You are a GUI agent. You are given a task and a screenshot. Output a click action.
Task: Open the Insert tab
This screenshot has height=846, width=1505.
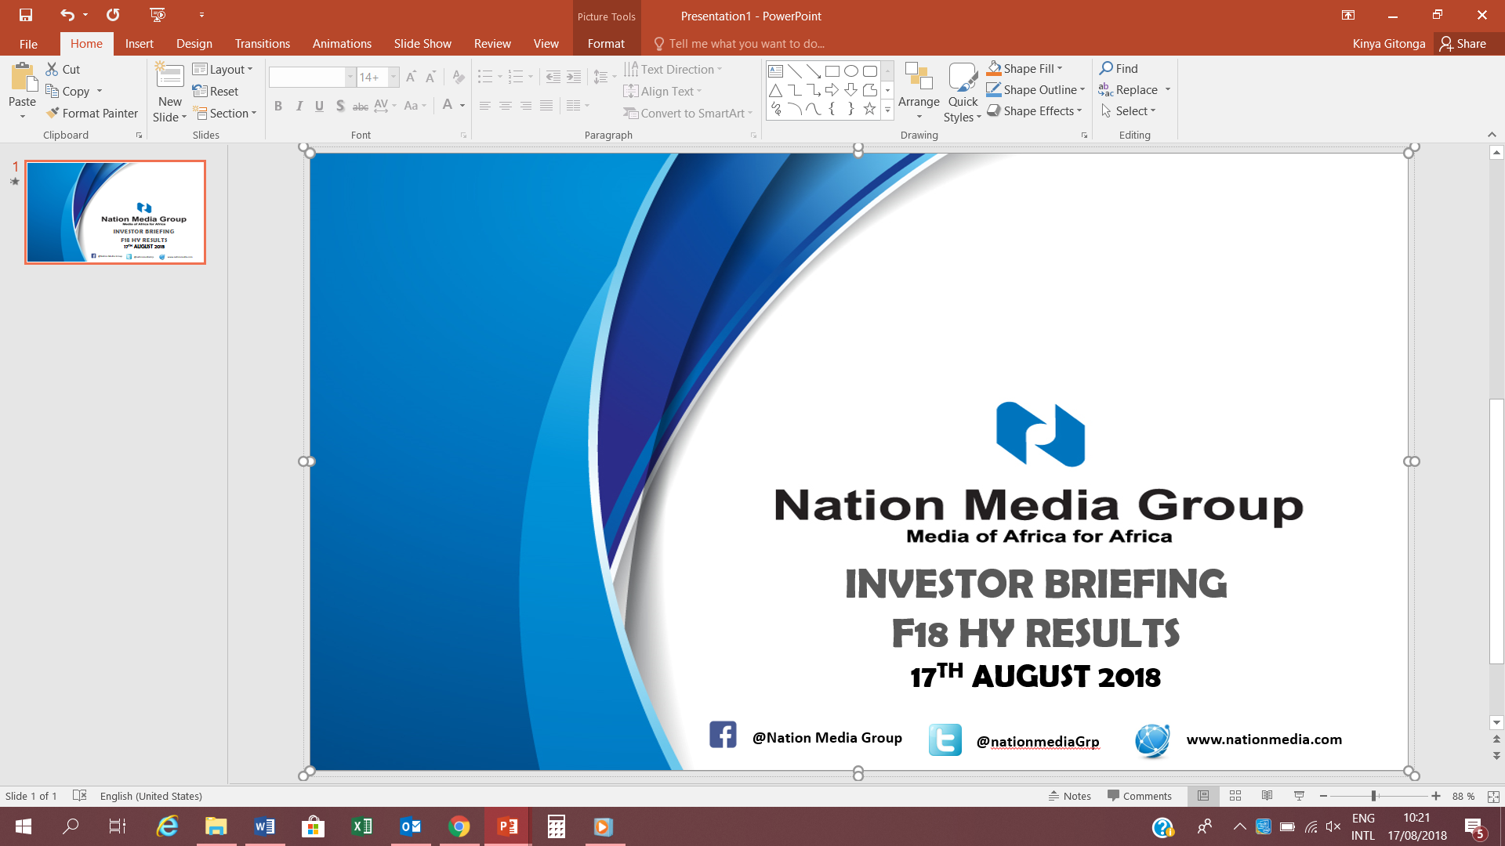tap(139, 44)
